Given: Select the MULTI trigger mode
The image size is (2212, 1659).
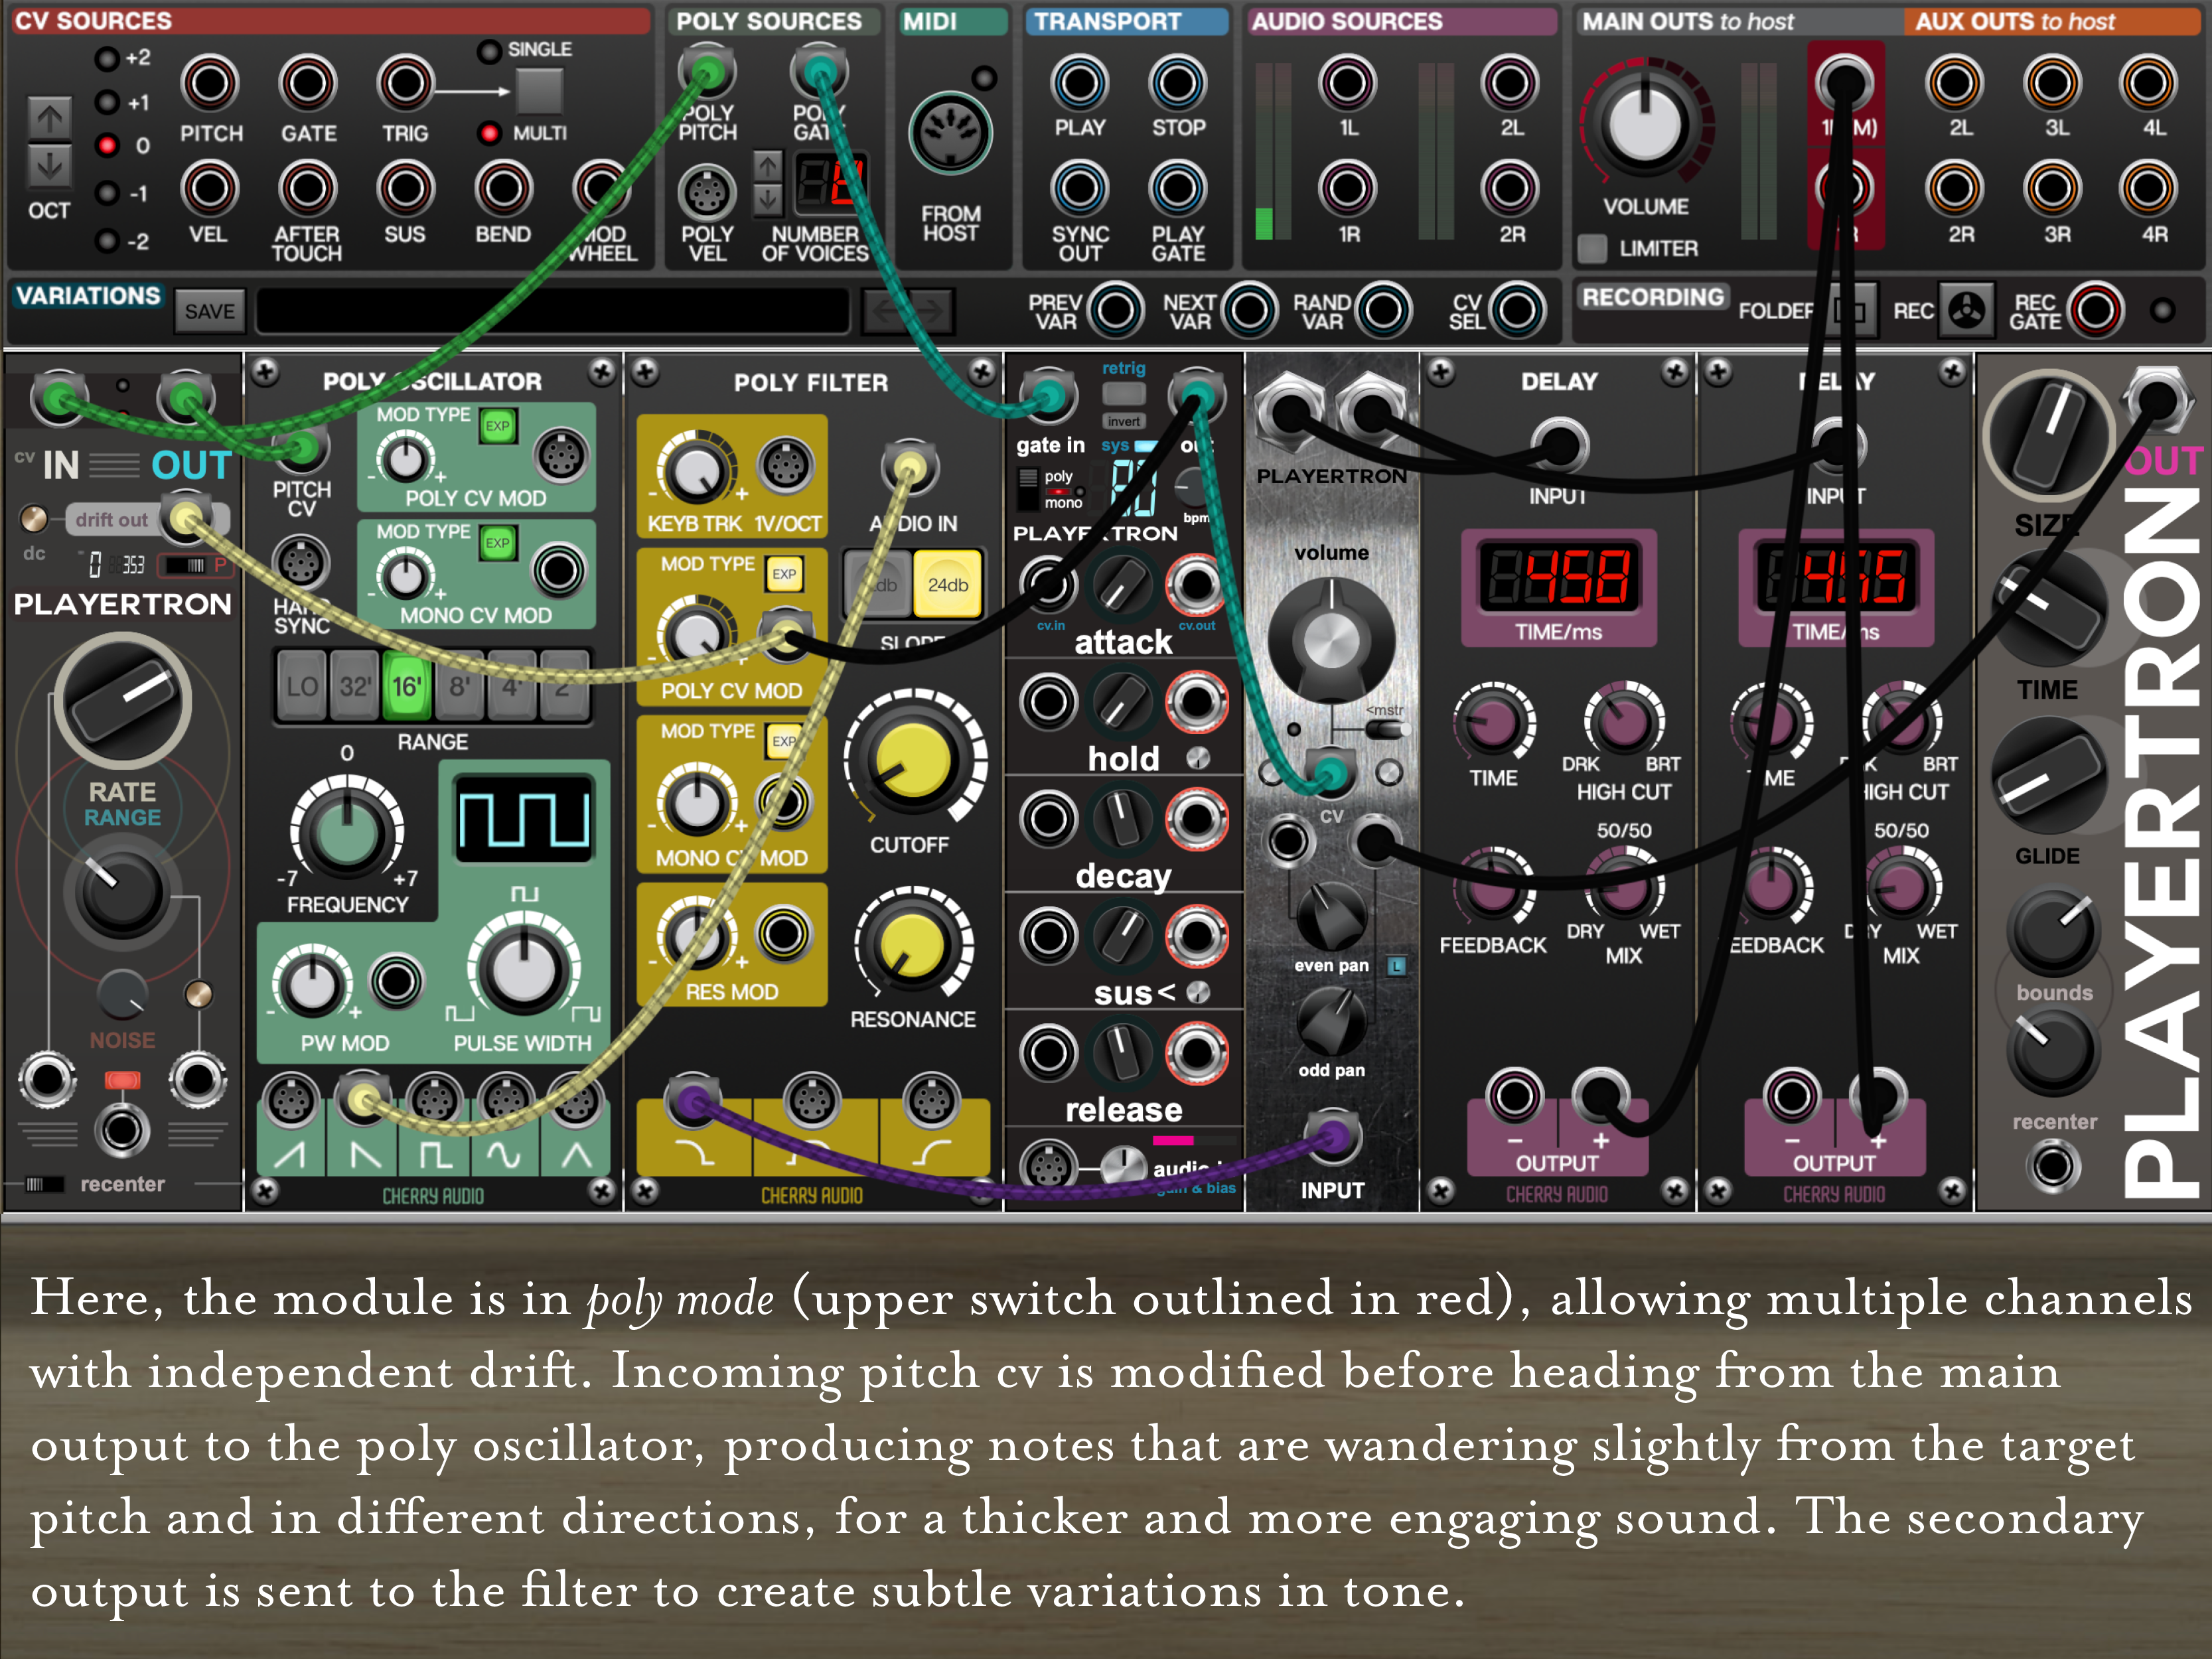Looking at the screenshot, I should coord(489,133).
